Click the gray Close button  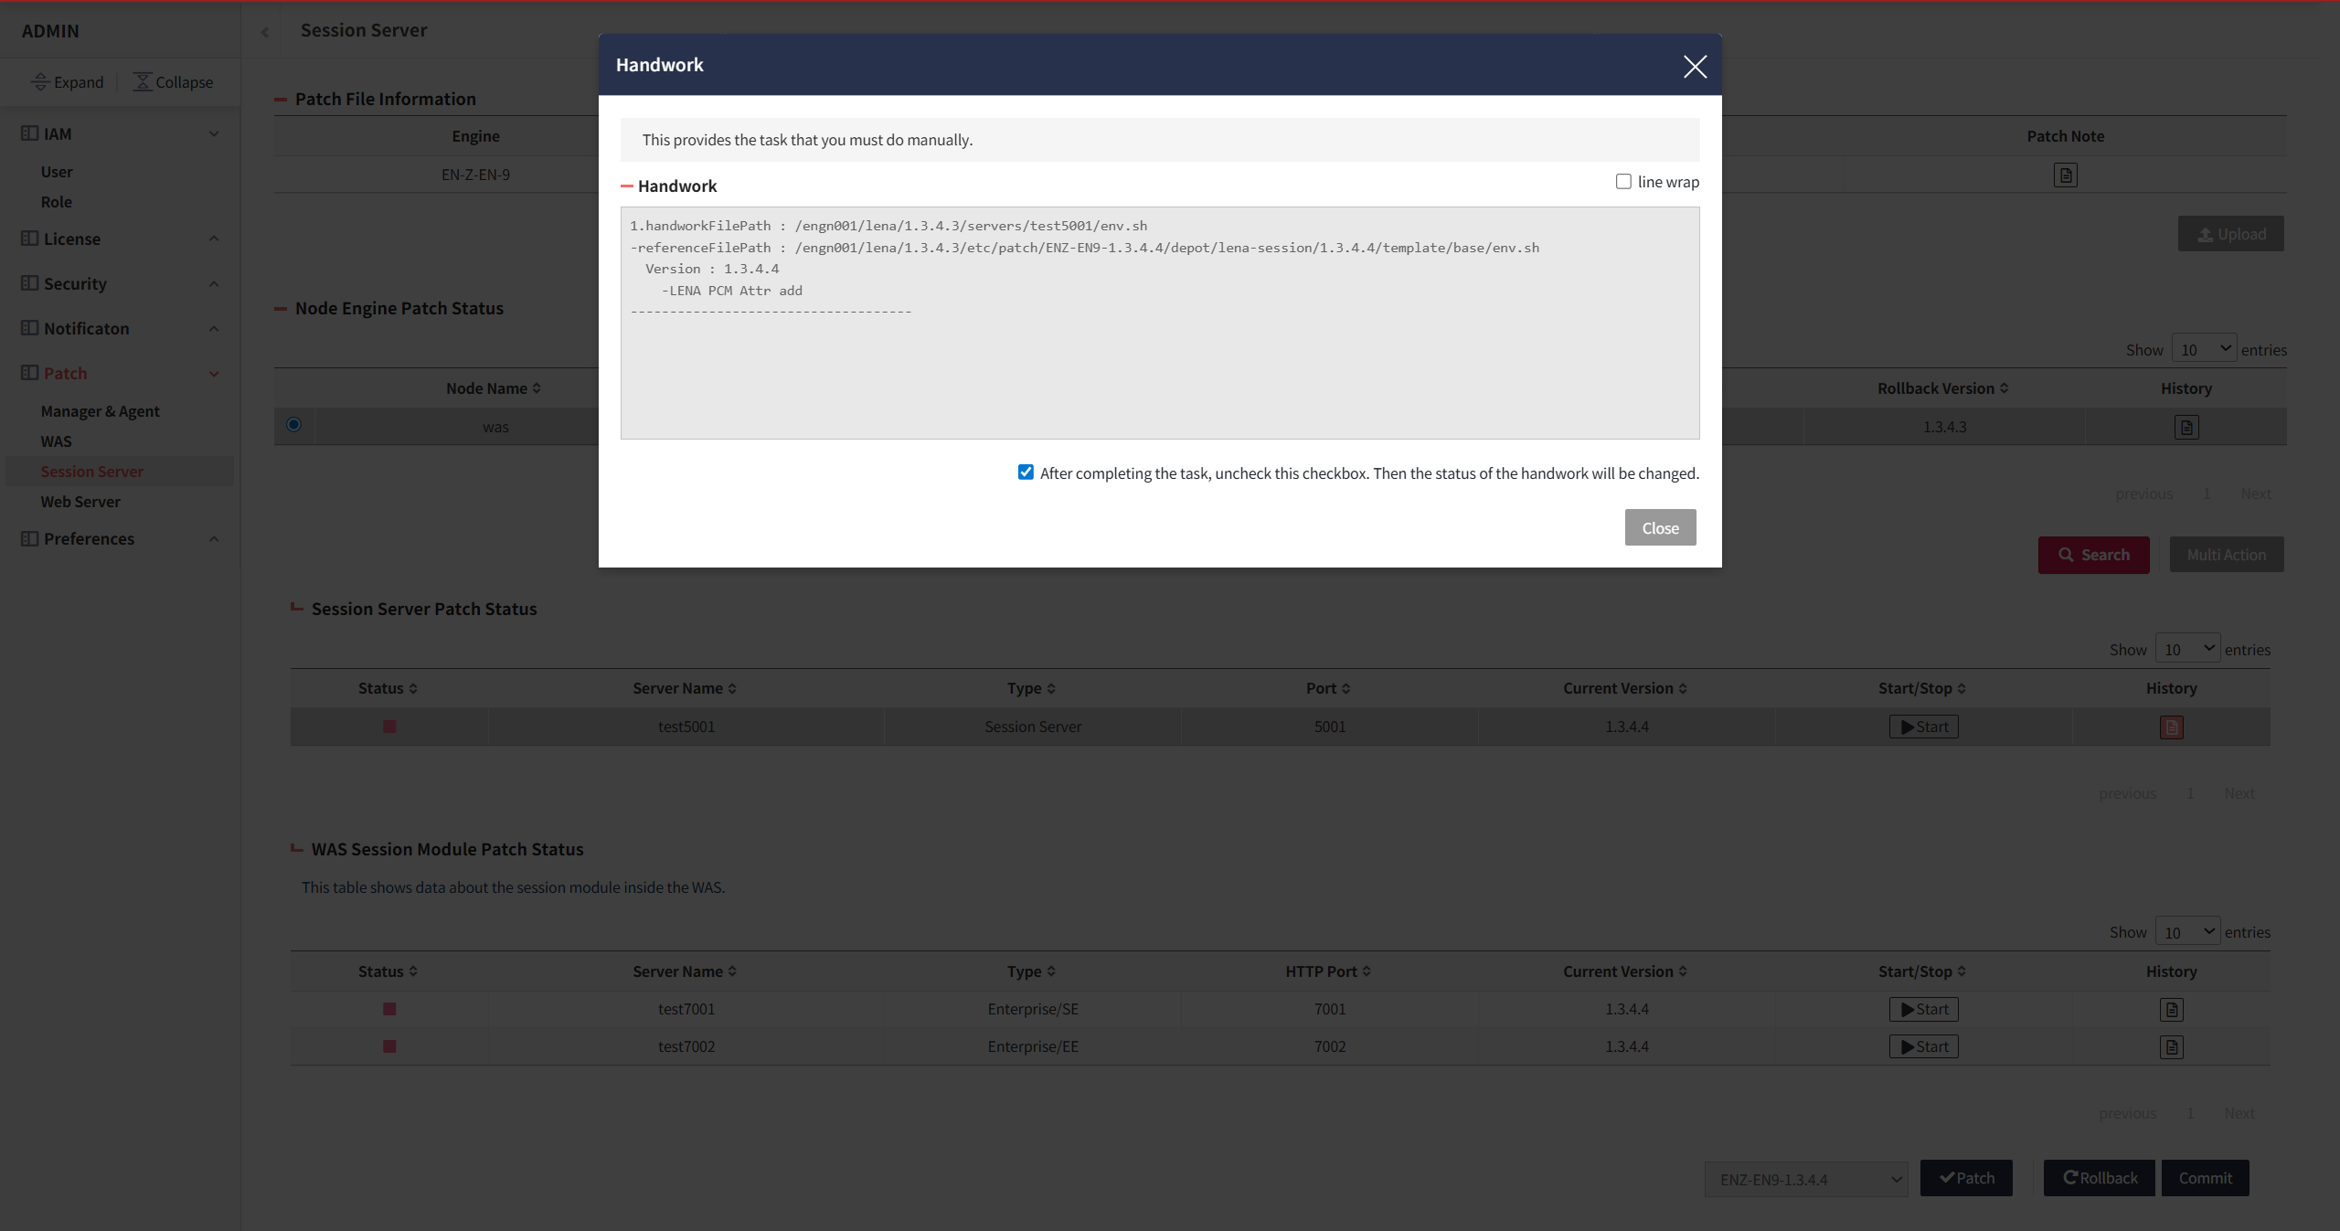tap(1660, 528)
